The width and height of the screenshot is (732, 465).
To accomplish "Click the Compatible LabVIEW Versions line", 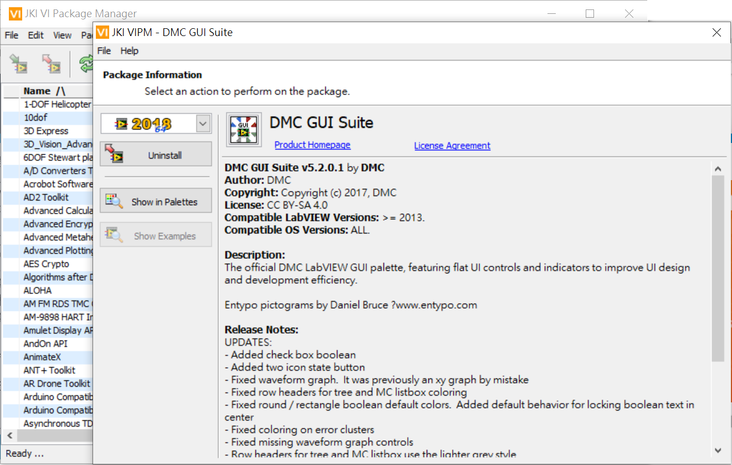I will pyautogui.click(x=325, y=217).
